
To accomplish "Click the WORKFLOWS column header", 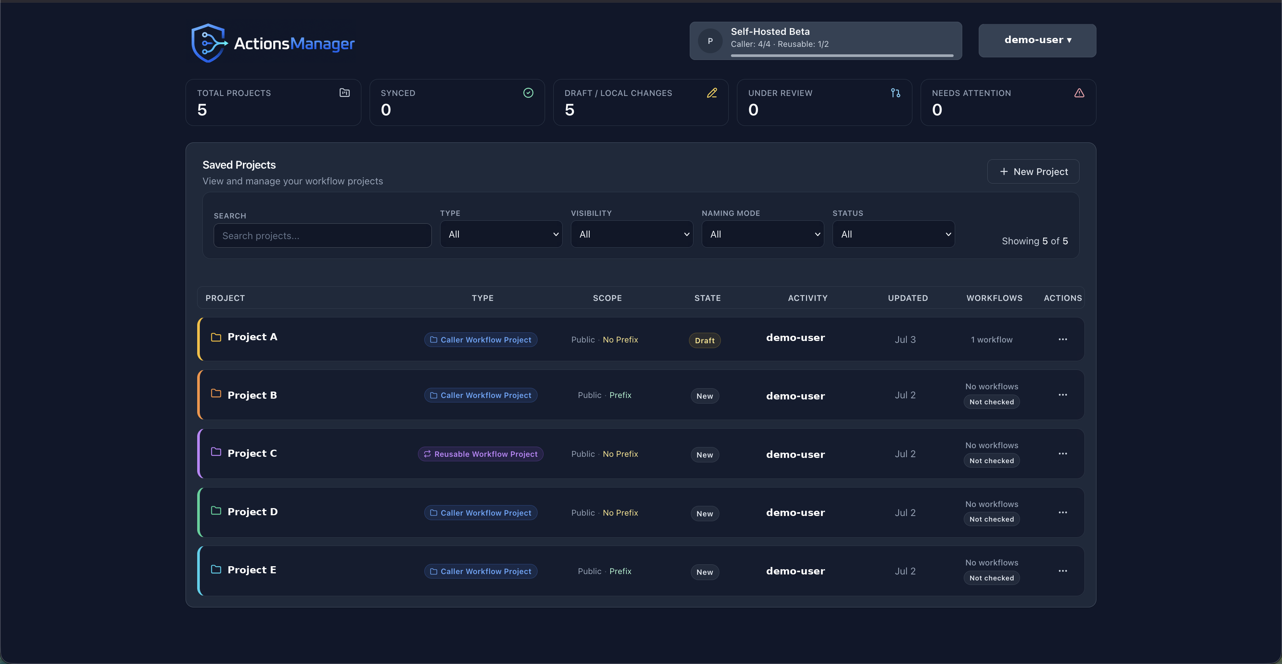I will 994,298.
